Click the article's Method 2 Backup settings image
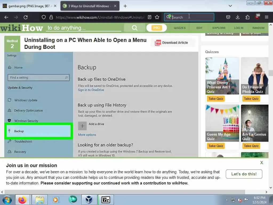The image size is (273, 205). pyautogui.click(x=101, y=105)
